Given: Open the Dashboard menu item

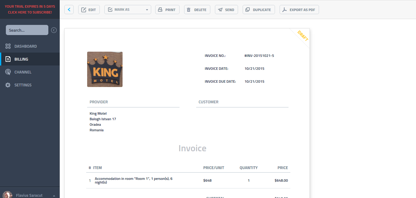Looking at the screenshot, I should [x=30, y=46].
